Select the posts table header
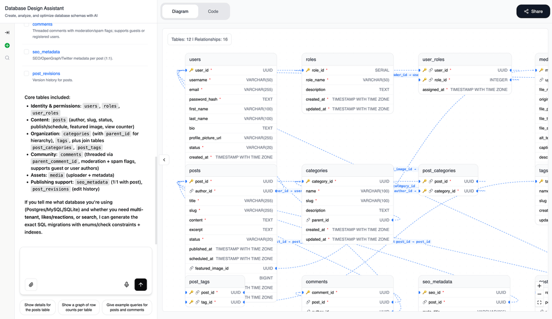This screenshot has height=319, width=552. pyautogui.click(x=231, y=170)
